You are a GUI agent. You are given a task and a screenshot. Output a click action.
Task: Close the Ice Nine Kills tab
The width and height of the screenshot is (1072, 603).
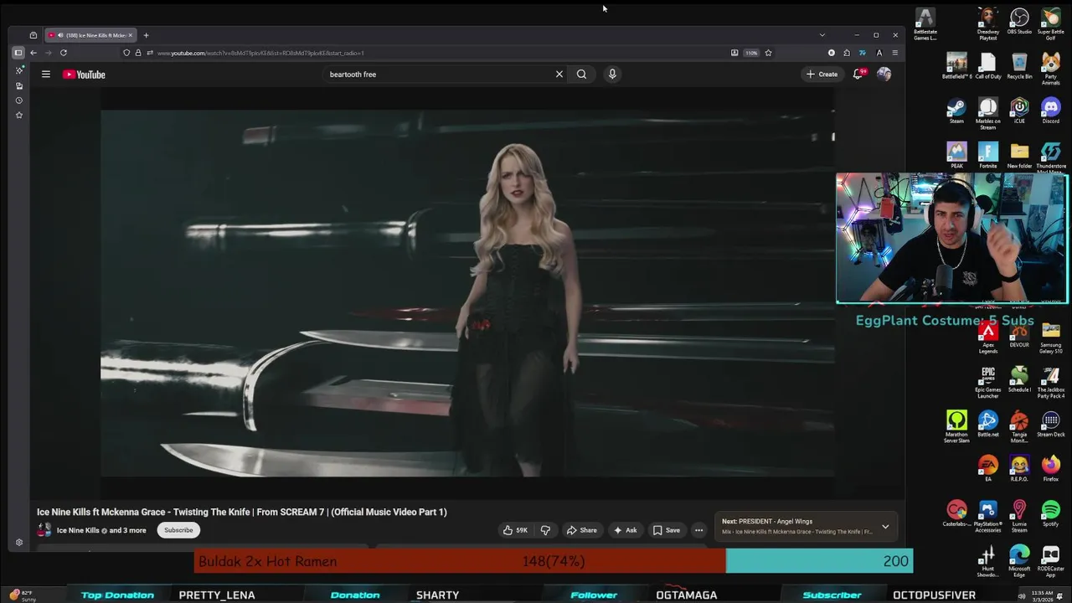[131, 35]
